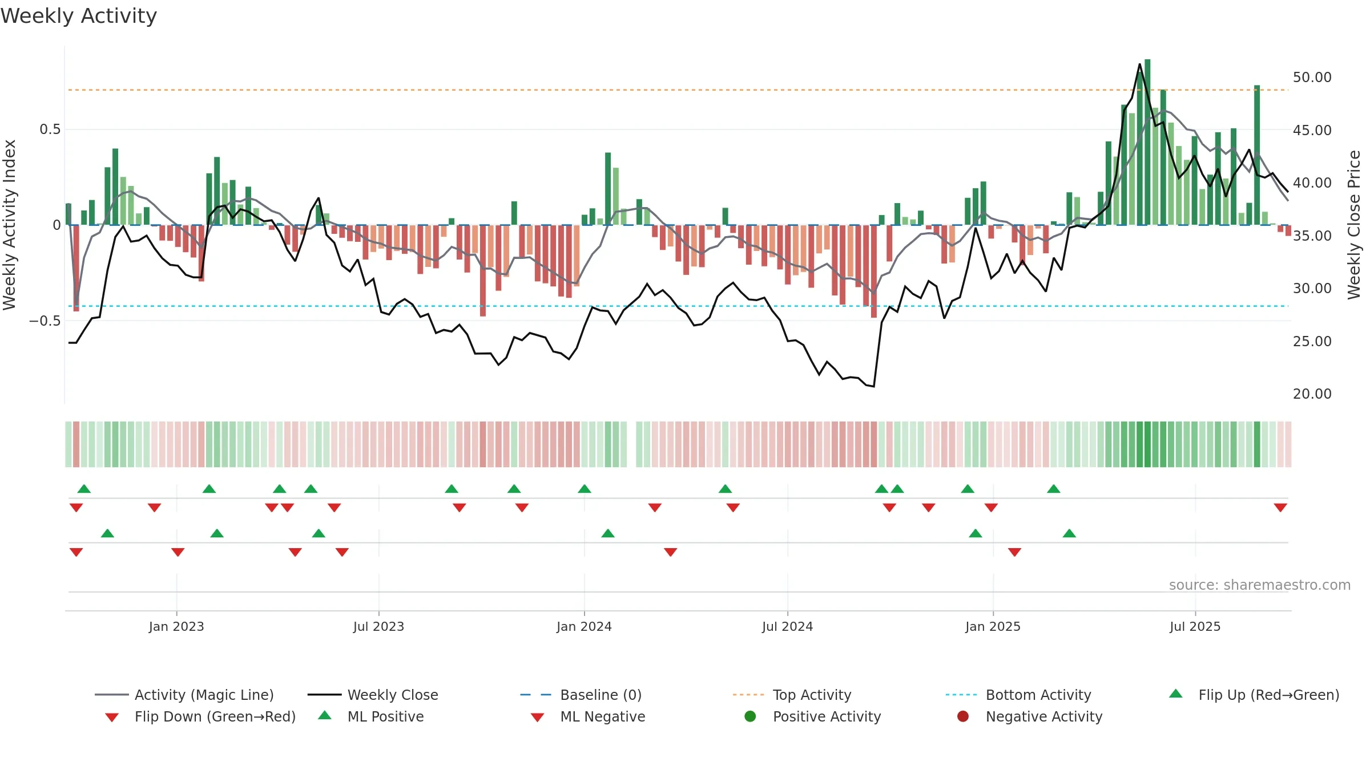Click the '30.00' price axis tick

[1312, 288]
